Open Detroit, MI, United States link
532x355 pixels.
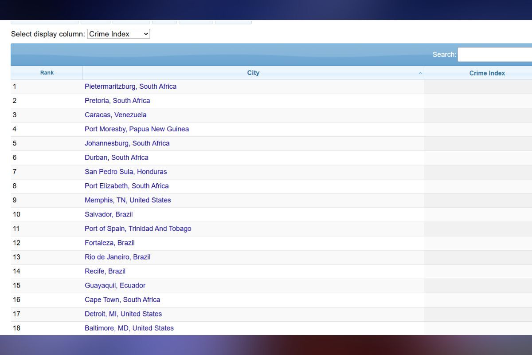[x=123, y=314]
